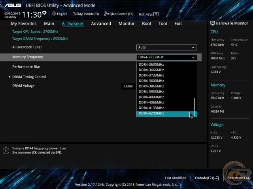Click Target DRAM Frequency : 2933MHz text
This screenshot has height=189, width=253.
pyautogui.click(x=40, y=39)
